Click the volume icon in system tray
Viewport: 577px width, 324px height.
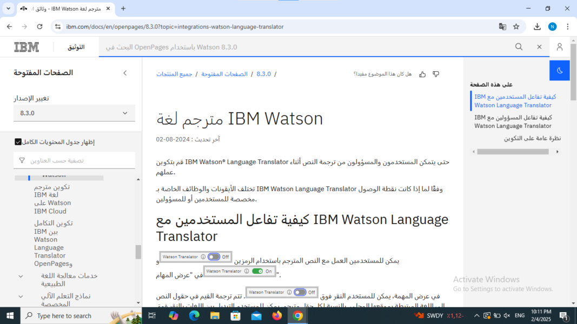click(507, 315)
